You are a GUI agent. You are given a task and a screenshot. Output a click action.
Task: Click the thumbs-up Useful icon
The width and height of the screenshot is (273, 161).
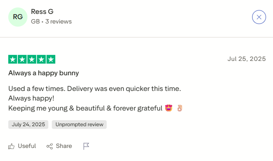click(x=11, y=146)
